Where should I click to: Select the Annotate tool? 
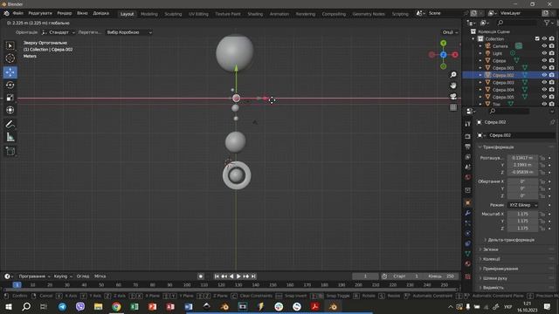pyautogui.click(x=10, y=124)
